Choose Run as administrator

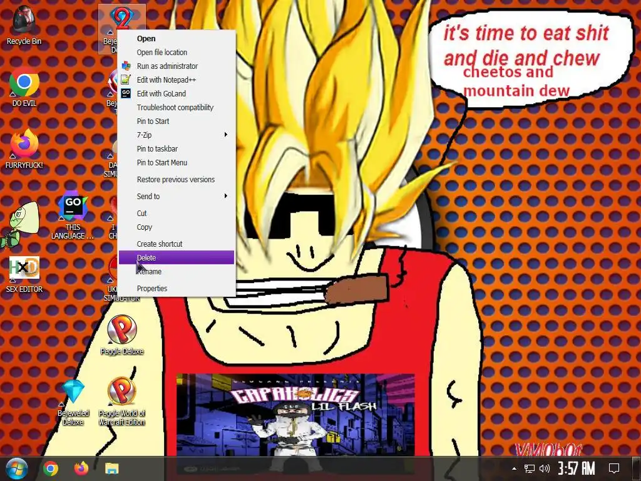tap(176, 66)
